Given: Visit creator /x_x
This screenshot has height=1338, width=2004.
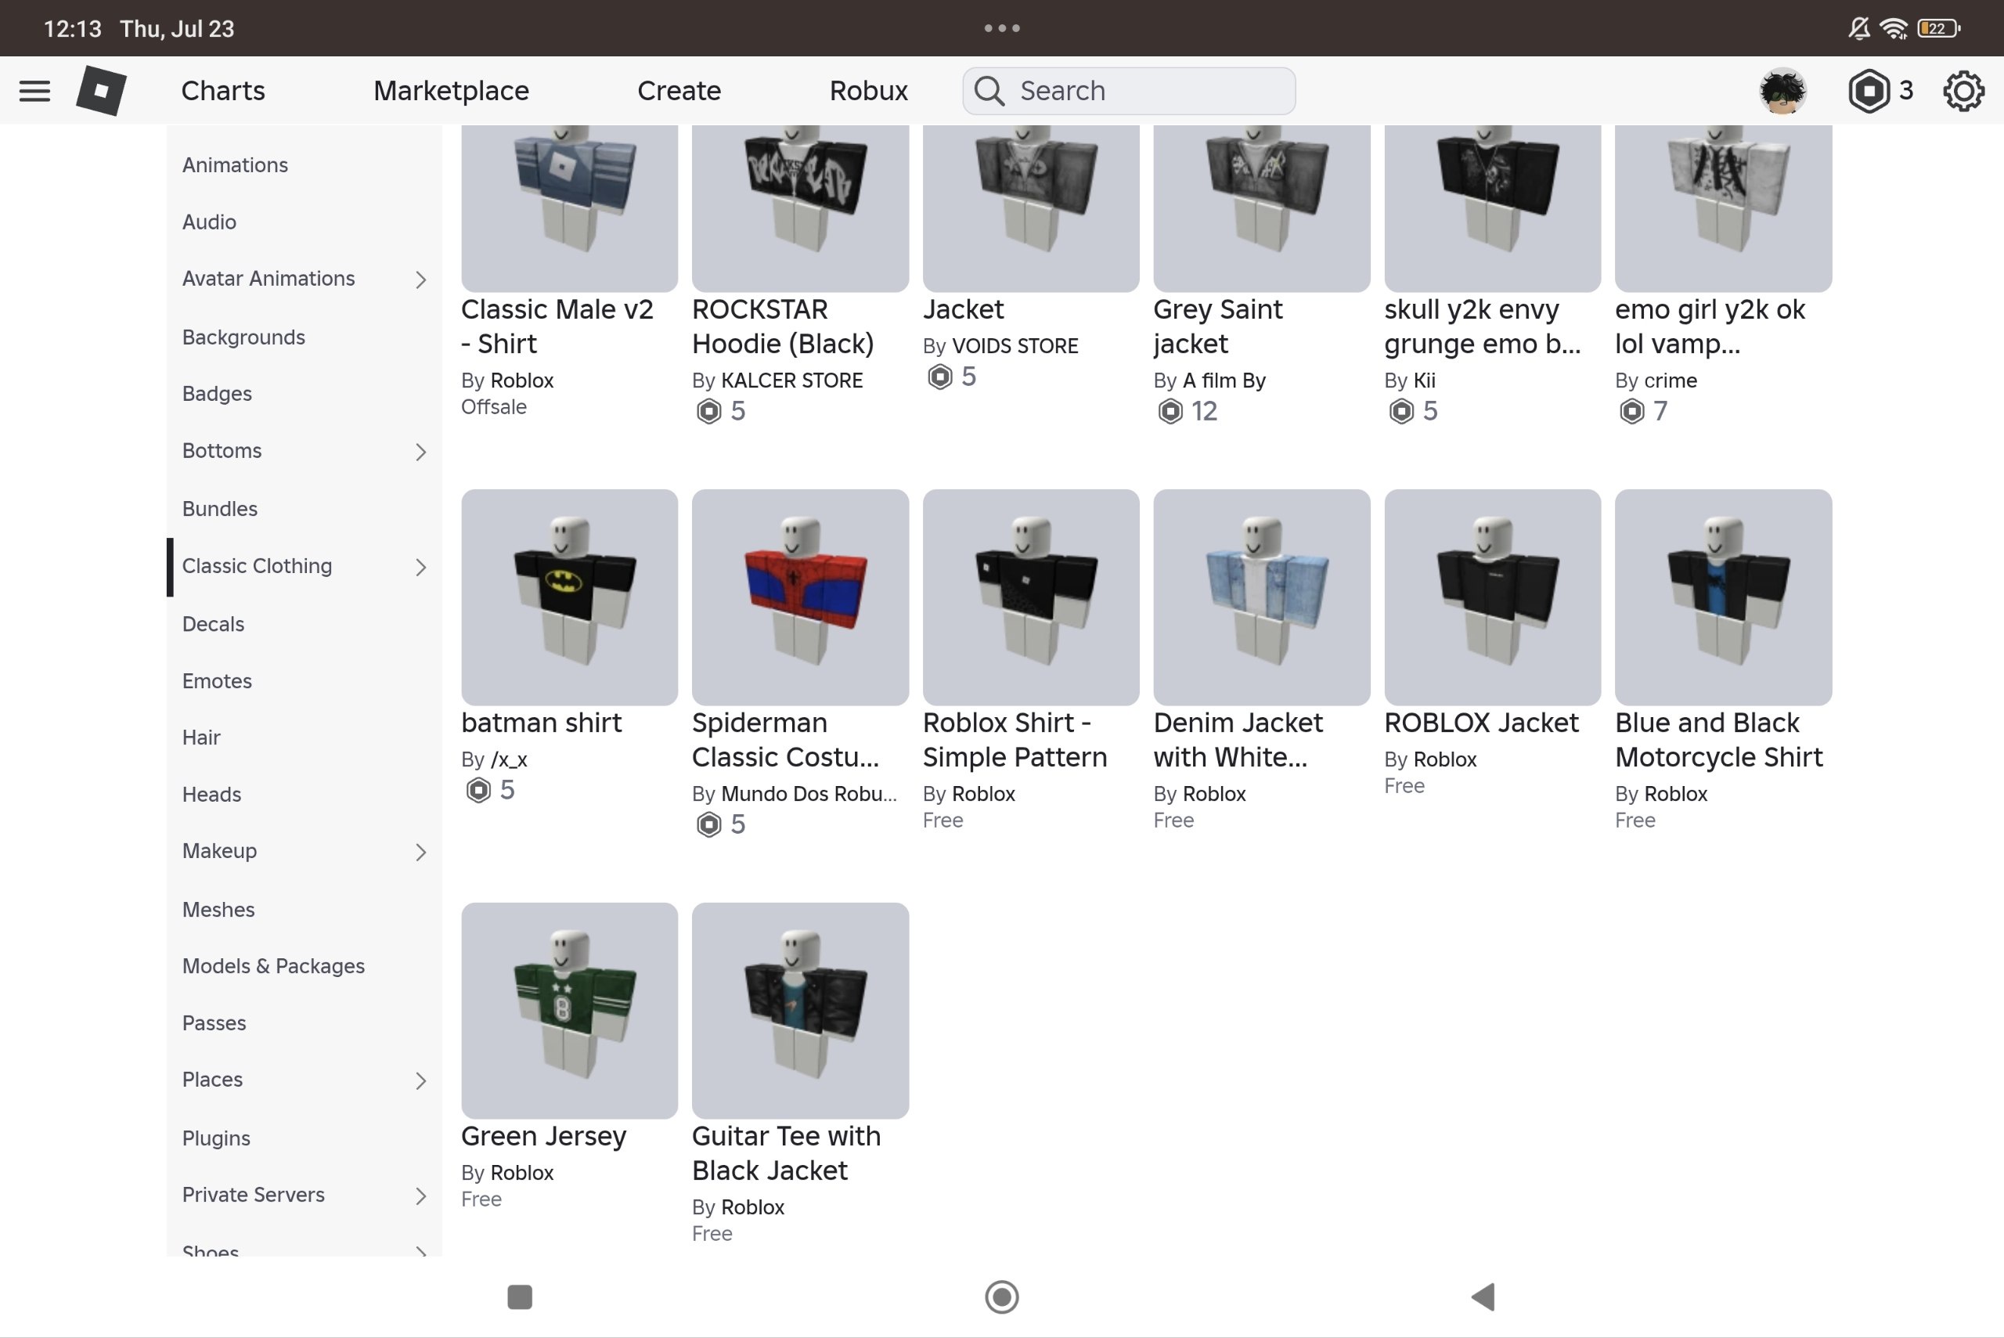Looking at the screenshot, I should click(x=510, y=759).
